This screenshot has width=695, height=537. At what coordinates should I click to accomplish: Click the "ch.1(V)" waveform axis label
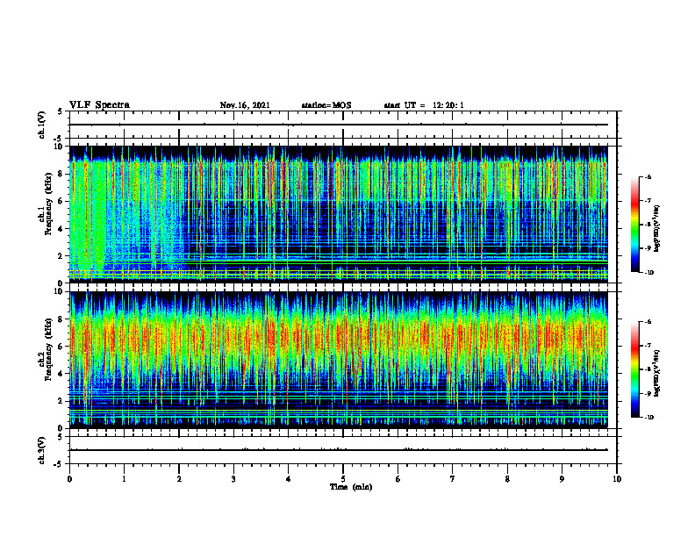coord(41,125)
